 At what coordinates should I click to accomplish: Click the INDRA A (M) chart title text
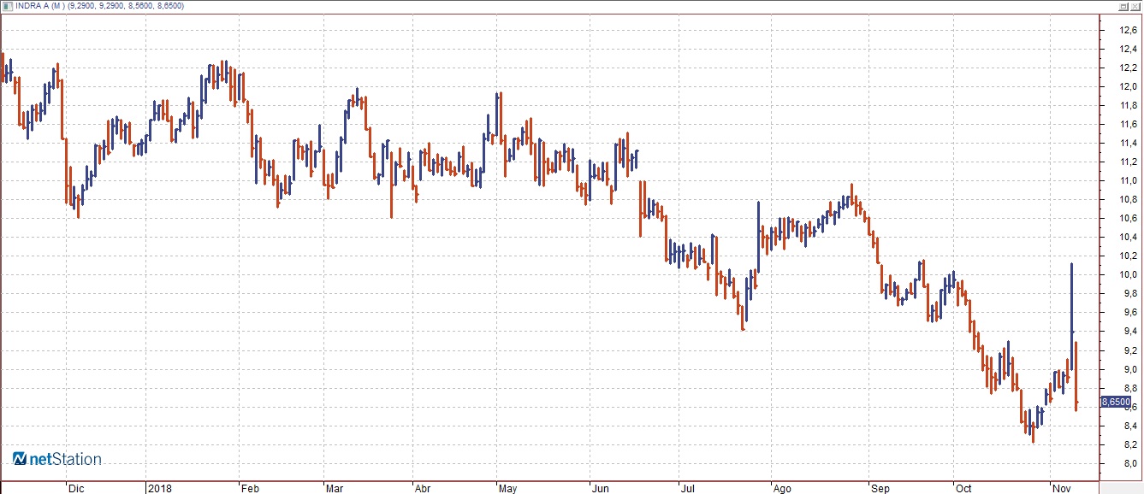(x=40, y=6)
